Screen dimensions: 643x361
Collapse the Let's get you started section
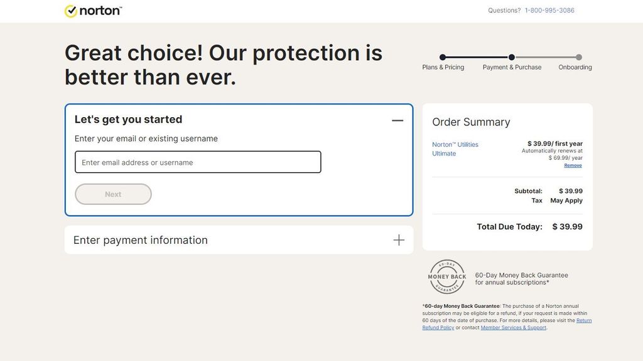pos(397,120)
